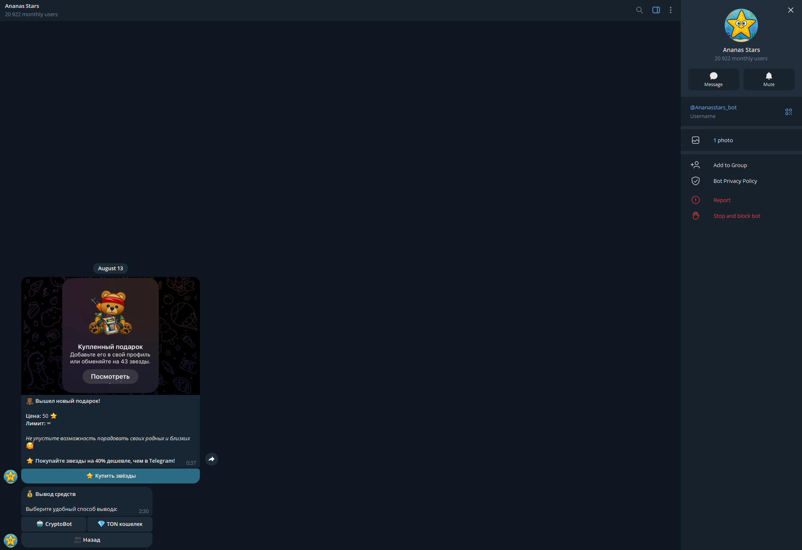The height and width of the screenshot is (550, 802).
Task: Open search in the chat header
Action: click(640, 10)
